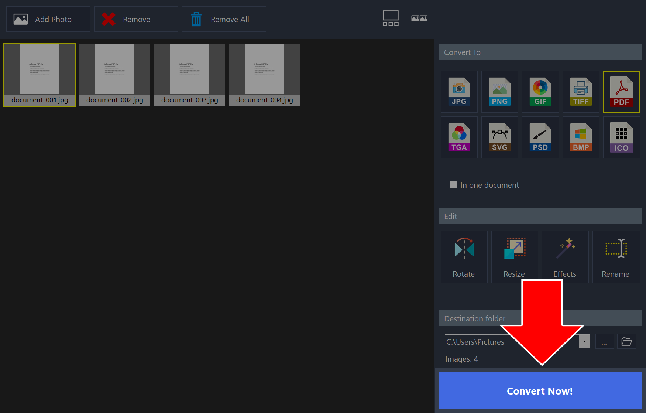The height and width of the screenshot is (413, 646).
Task: Enable the In one document checkbox
Action: pyautogui.click(x=454, y=184)
